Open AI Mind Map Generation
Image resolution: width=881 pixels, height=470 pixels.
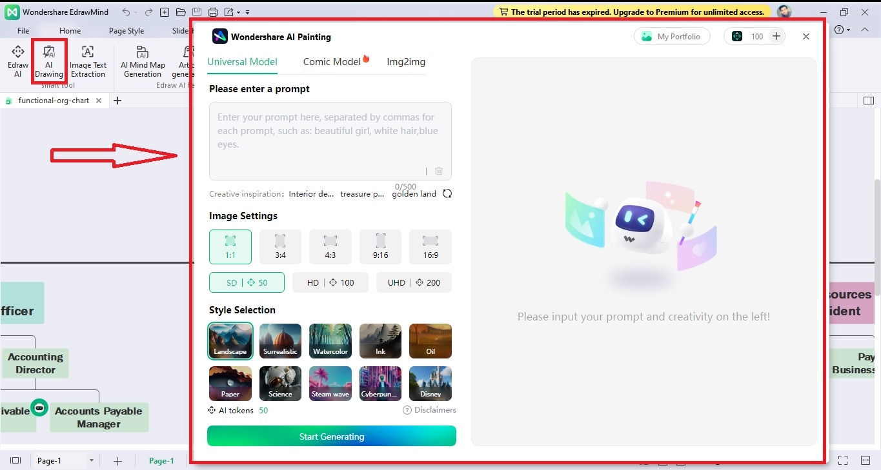tap(143, 61)
